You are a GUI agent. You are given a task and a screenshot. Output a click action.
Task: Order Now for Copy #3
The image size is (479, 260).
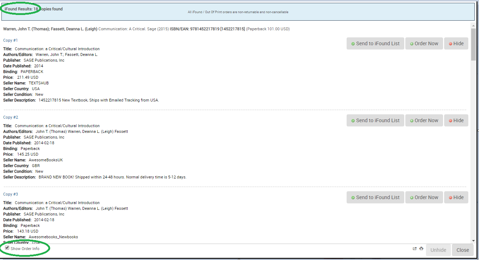pos(424,197)
